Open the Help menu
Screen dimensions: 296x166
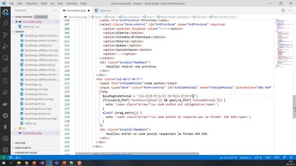pos(83,3)
